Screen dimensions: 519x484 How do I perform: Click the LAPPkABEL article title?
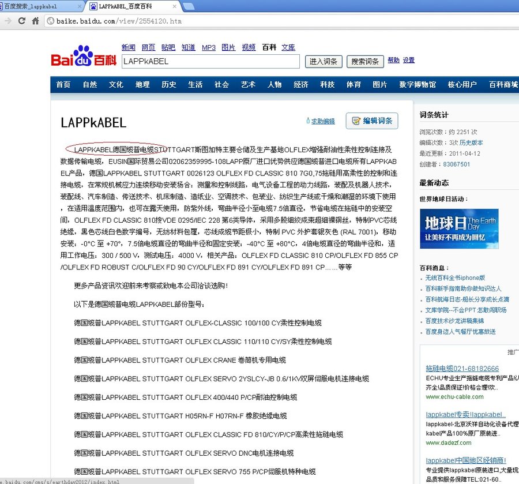[x=93, y=123]
